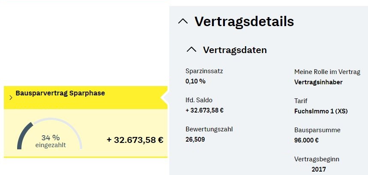Click the Vertragsdaten section heading
368x175 pixels.
[x=234, y=50]
